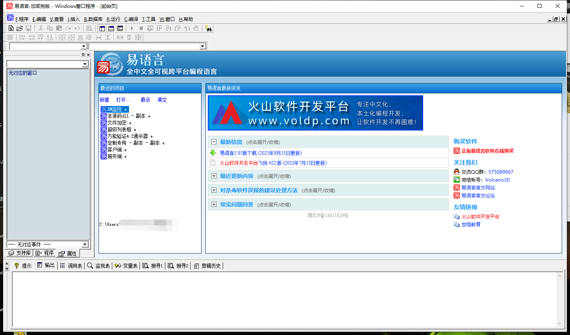Viewport: 570px width, 335px height.
Task: Collapse the 最新信息 section
Action: tap(214, 142)
